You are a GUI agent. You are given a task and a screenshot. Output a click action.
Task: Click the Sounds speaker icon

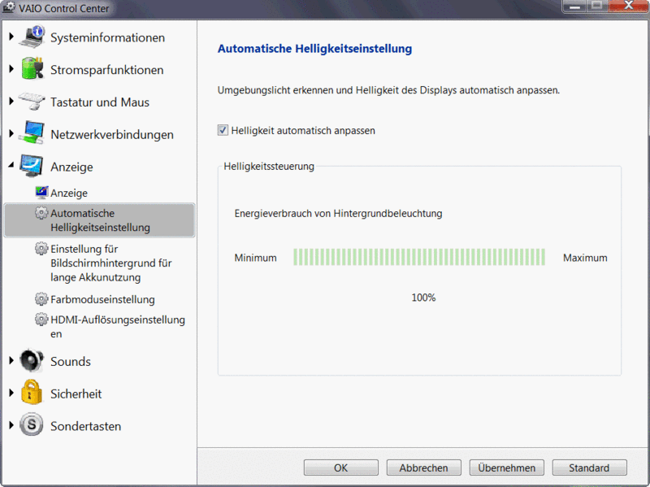coord(32,360)
